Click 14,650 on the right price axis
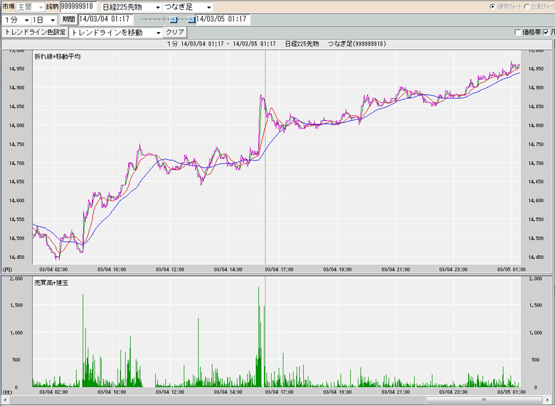The height and width of the screenshot is (406, 555). pyautogui.click(x=536, y=182)
